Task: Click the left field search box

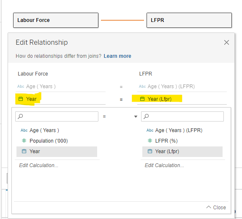Action: 57,116
